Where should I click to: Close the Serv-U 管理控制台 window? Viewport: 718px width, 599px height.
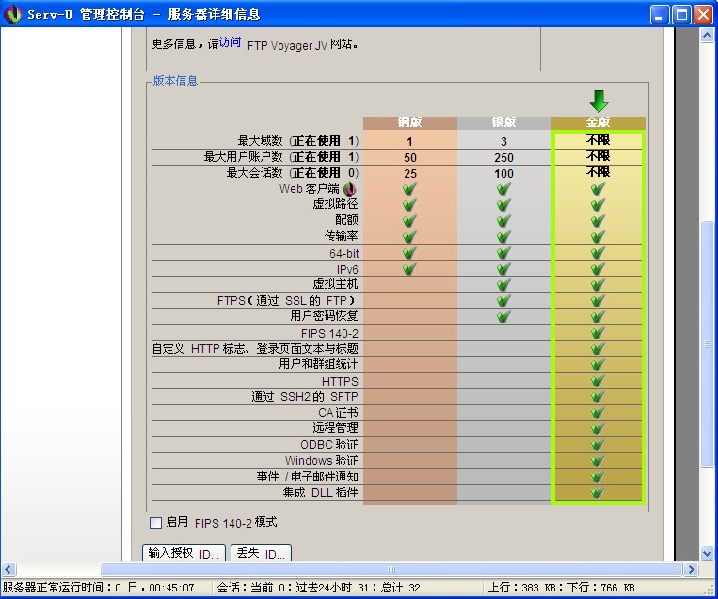tap(703, 15)
